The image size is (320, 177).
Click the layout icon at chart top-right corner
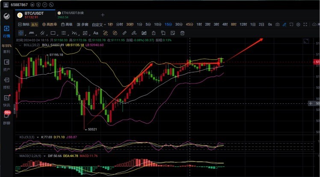[306, 41]
